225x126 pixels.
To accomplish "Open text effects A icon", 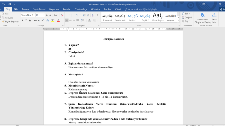I will tap(48, 20).
